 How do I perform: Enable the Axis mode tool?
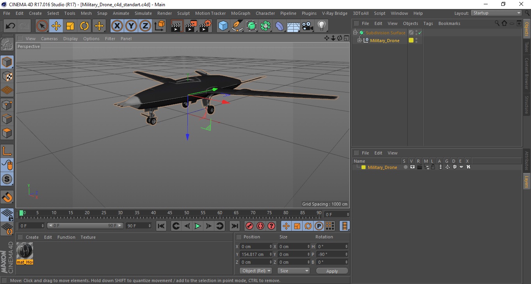click(7, 151)
